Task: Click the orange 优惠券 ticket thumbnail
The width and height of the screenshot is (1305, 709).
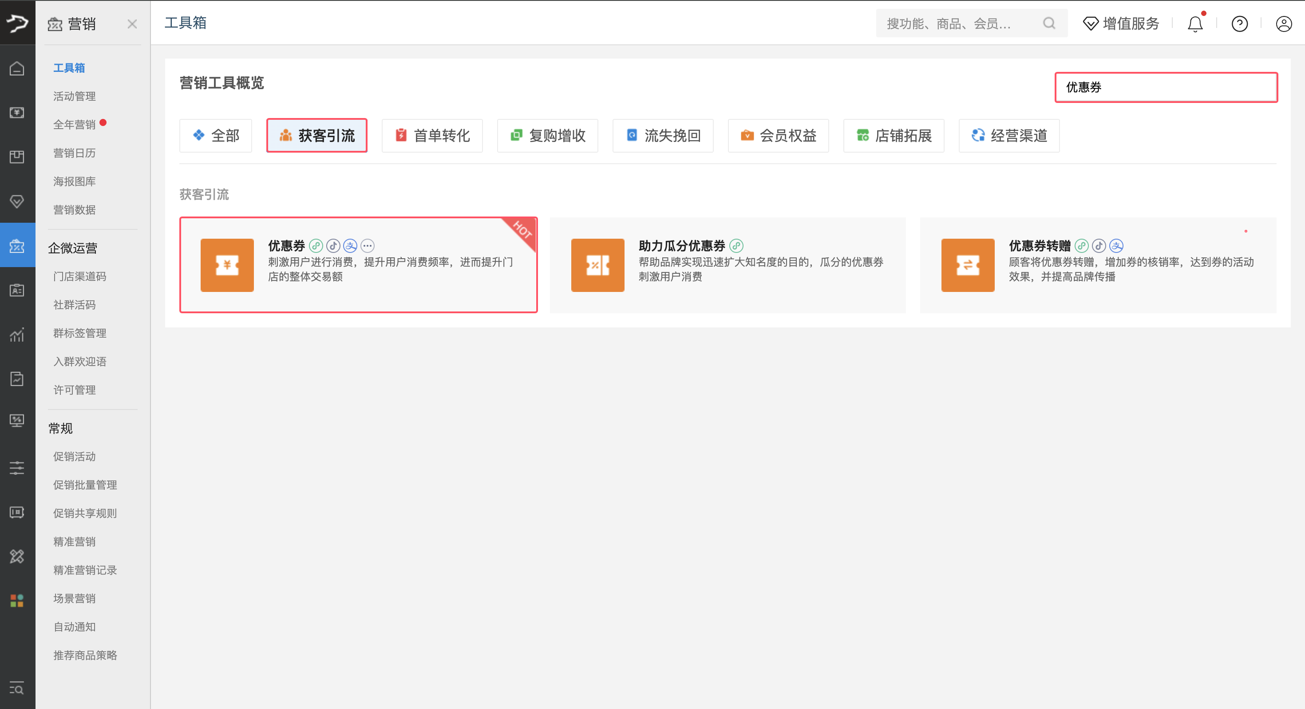Action: [227, 265]
